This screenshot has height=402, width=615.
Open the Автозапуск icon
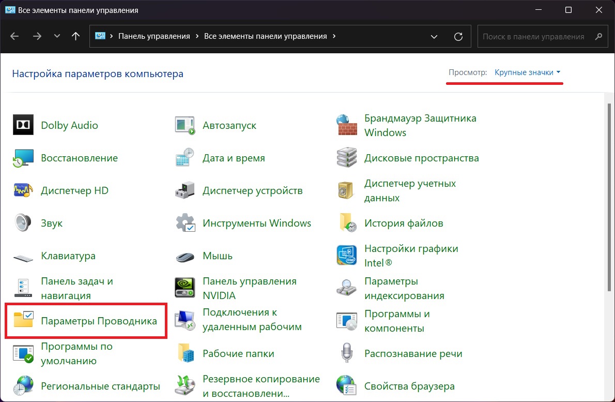coord(185,125)
